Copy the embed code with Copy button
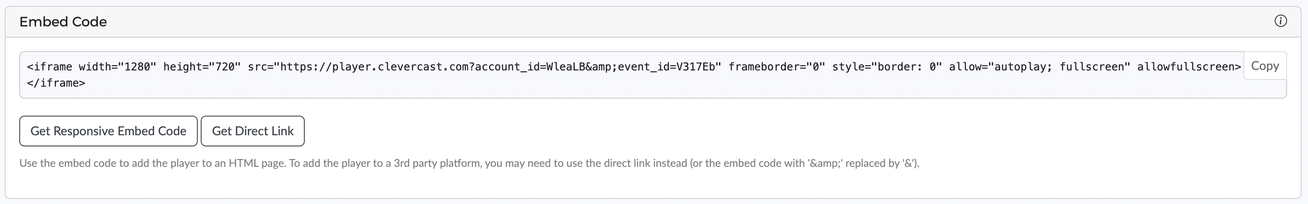The image size is (1308, 204). coord(1264,66)
